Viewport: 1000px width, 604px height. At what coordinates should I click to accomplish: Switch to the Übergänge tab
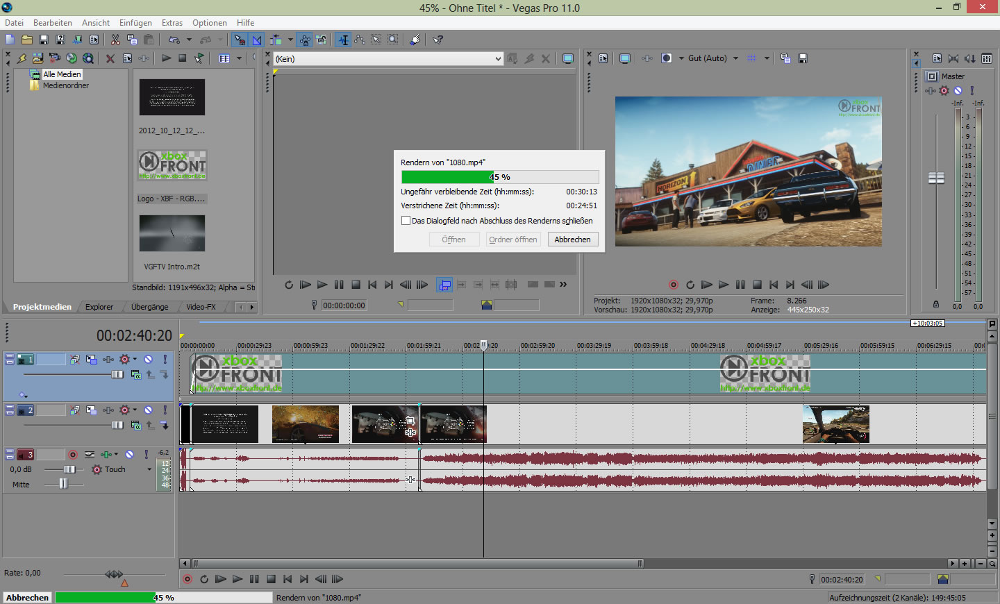coord(149,307)
